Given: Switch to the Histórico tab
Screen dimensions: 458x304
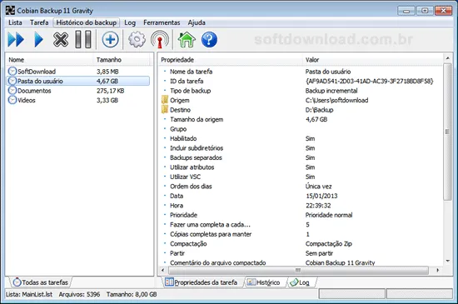Looking at the screenshot, I should tap(264, 282).
